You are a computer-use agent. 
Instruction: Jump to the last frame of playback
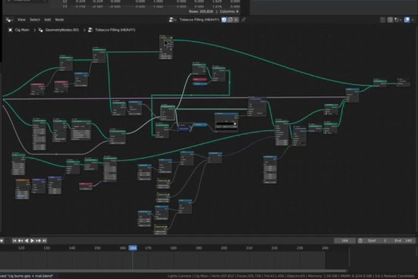[45, 241]
